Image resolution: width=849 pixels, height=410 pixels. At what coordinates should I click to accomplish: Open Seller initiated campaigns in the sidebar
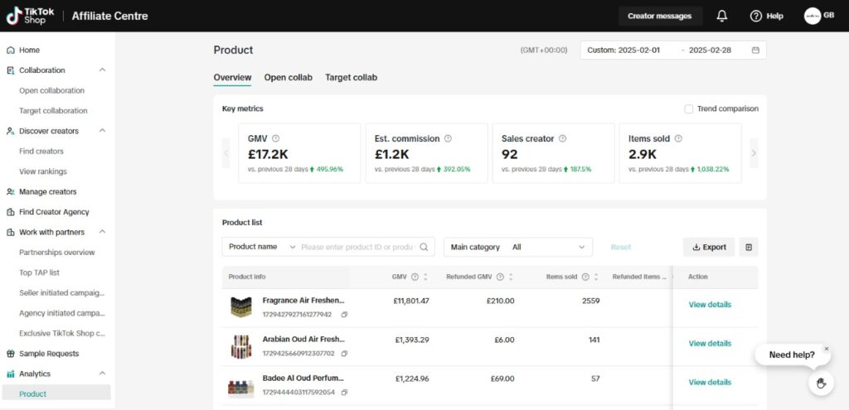[61, 293]
